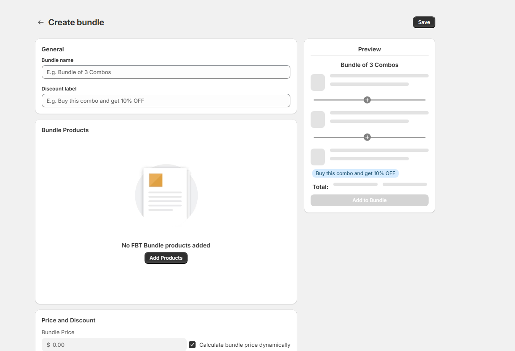Image resolution: width=515 pixels, height=351 pixels.
Task: Select the second product placeholder thumbnail in Preview
Action: tap(318, 120)
